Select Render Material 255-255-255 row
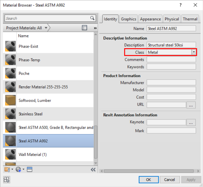Viewport: 203px width, 187px height. [48, 87]
